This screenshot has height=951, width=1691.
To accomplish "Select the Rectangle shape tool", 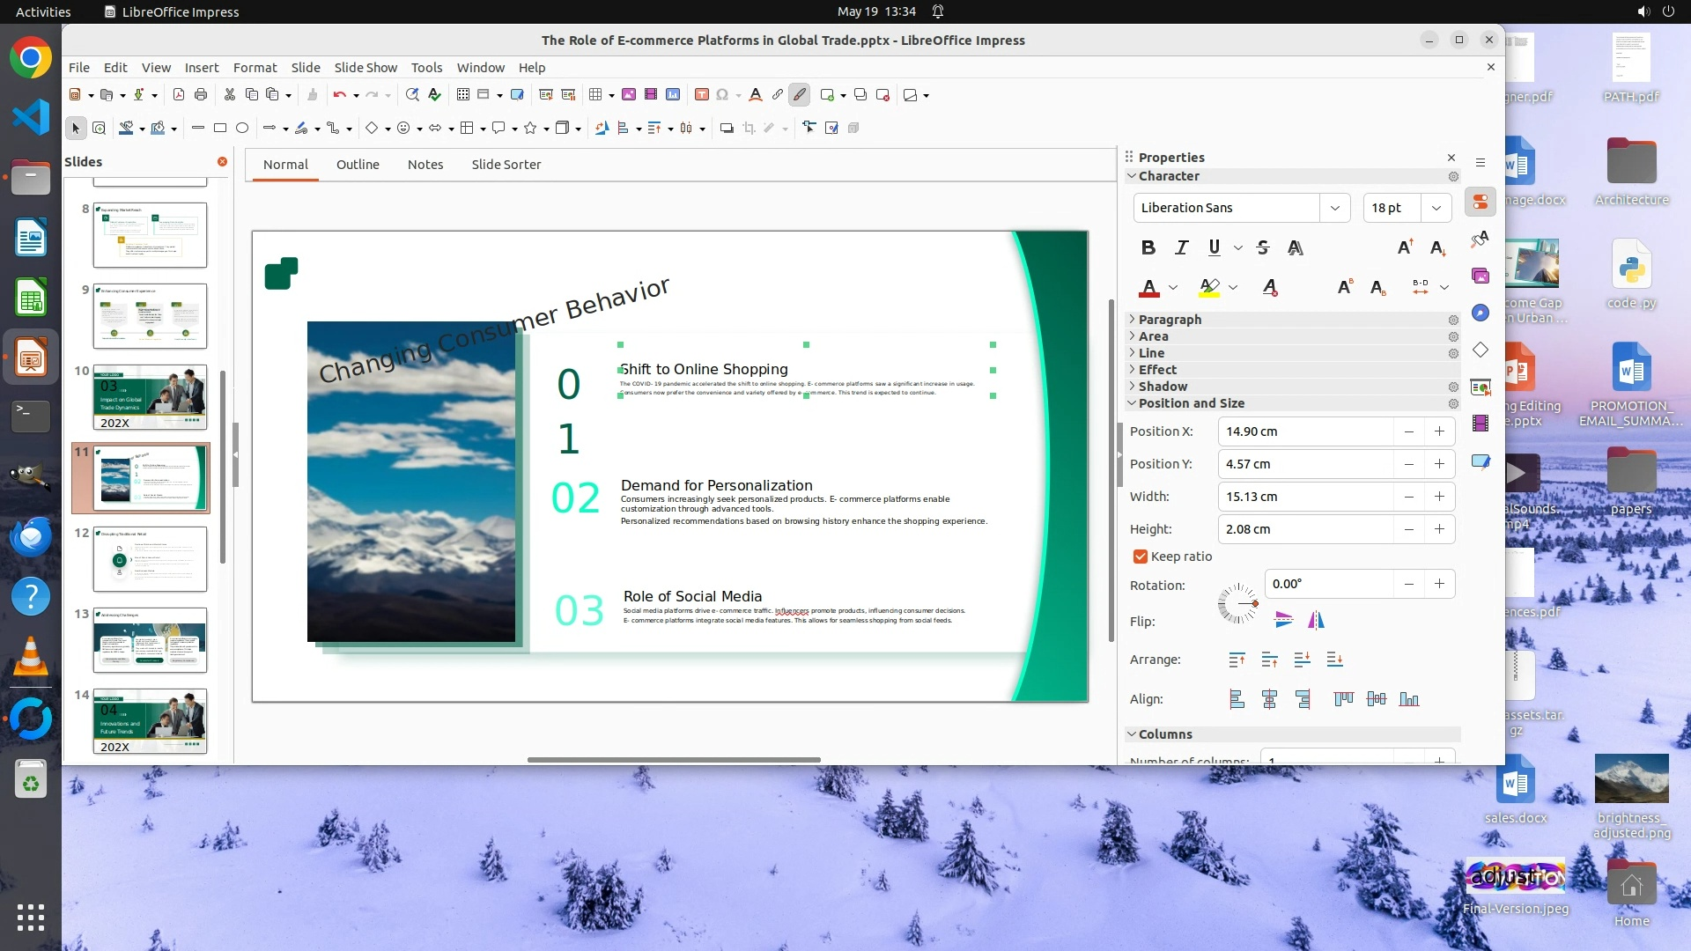I will pos(220,128).
